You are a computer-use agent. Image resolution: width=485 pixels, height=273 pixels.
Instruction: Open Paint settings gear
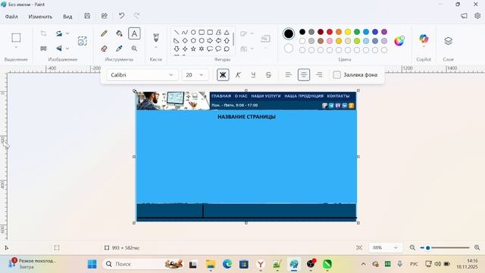477,16
